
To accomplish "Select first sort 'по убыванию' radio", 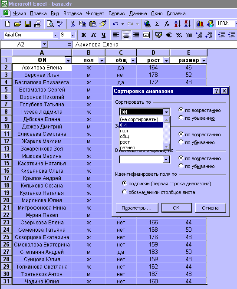I will pos(181,118).
